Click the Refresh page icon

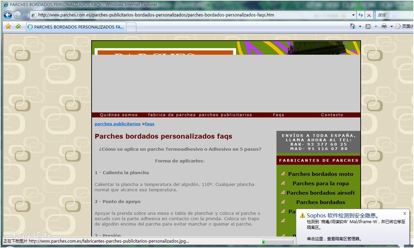click(361, 15)
